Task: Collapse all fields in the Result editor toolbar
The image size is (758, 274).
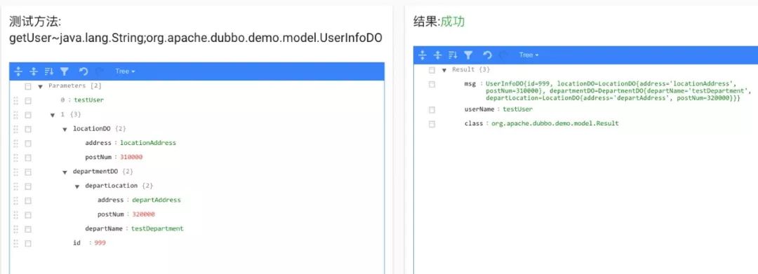Action: (438, 55)
